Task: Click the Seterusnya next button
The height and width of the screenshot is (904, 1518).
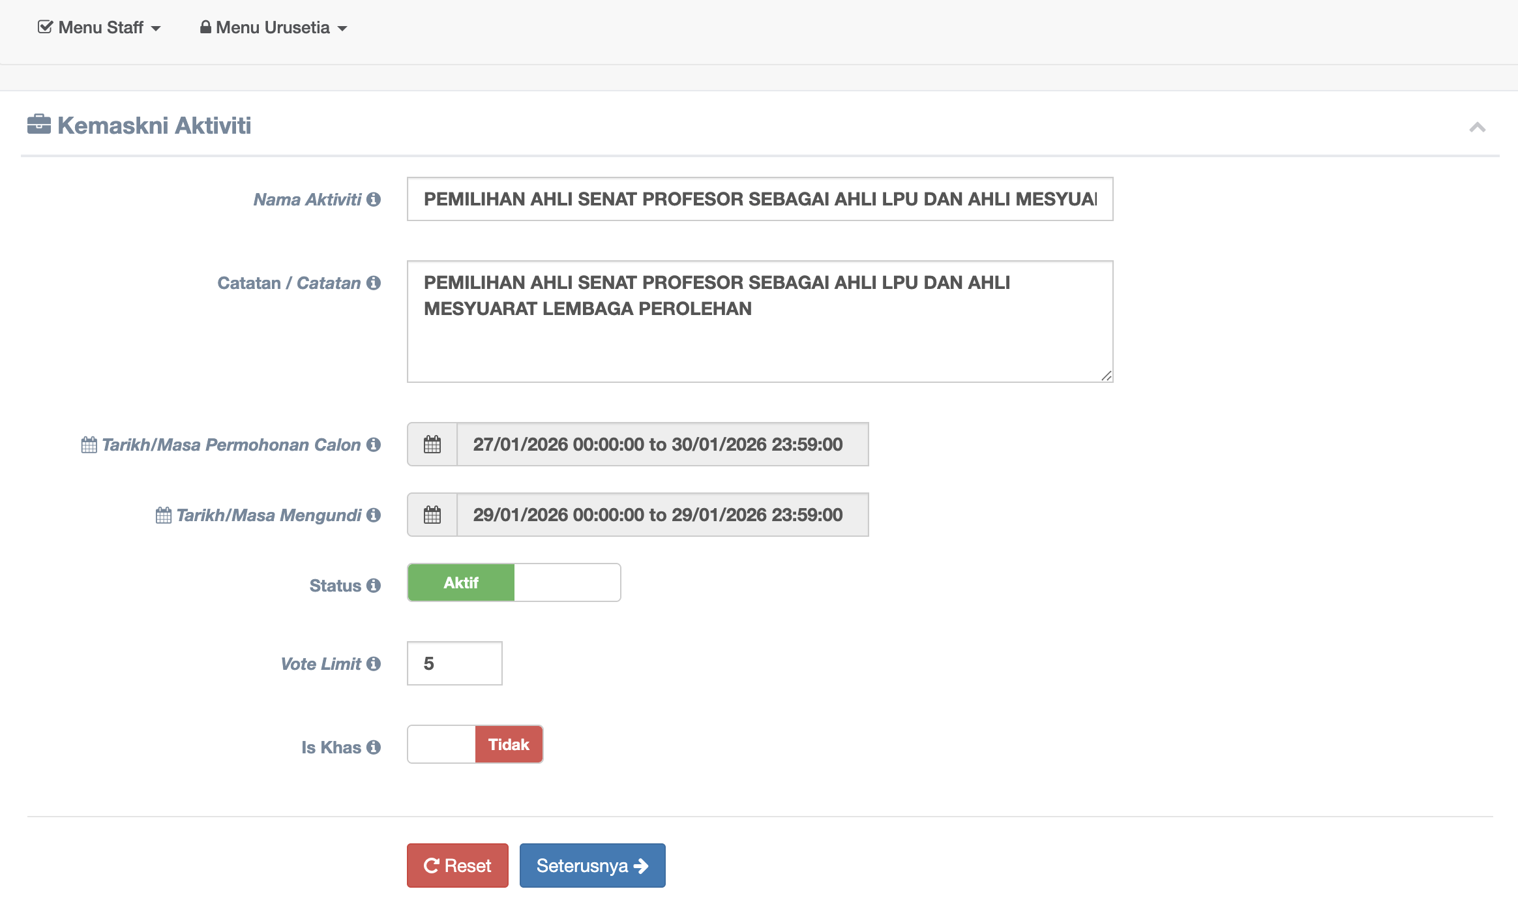Action: [592, 866]
